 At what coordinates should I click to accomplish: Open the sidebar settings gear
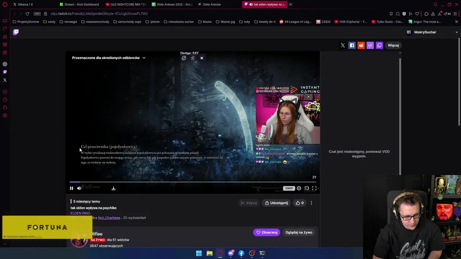[x=5, y=115]
